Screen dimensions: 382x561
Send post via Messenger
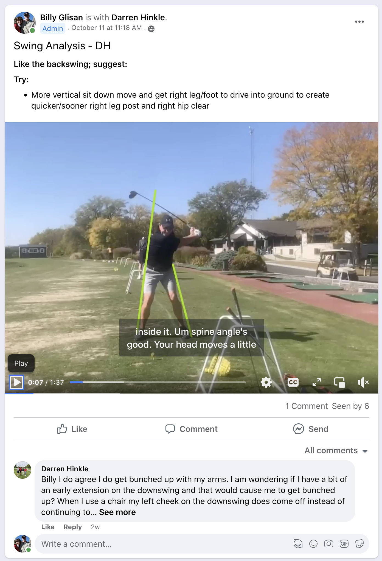[310, 429]
